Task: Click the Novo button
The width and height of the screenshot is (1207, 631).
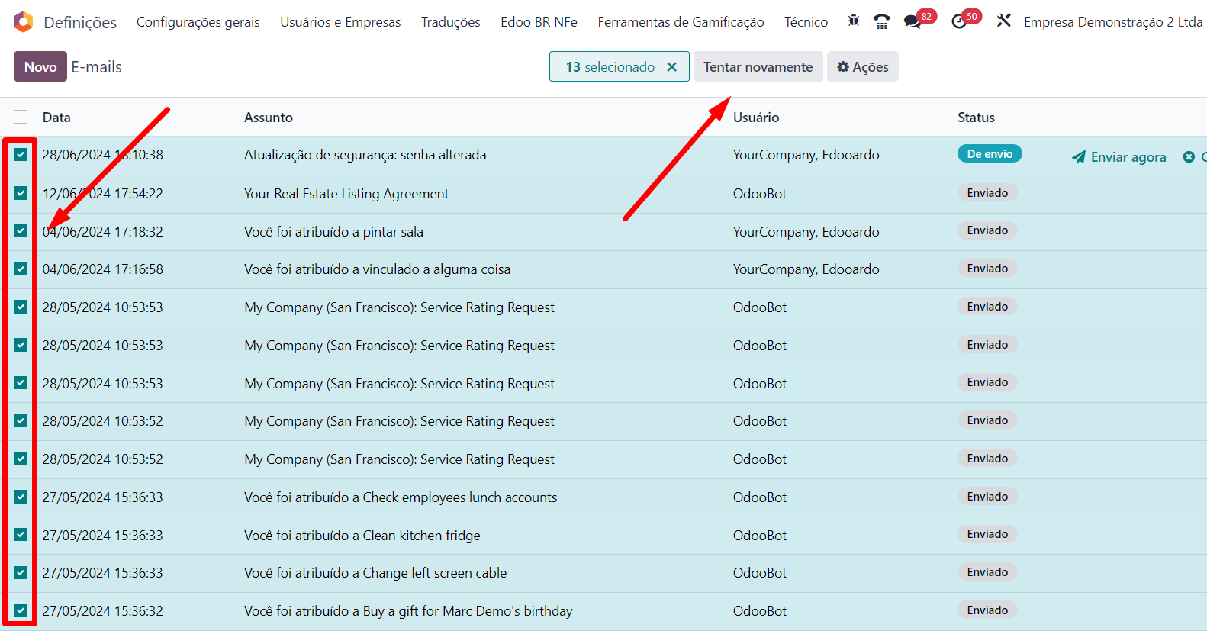Action: click(40, 66)
